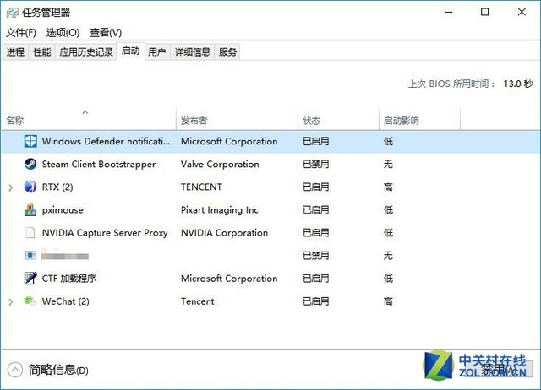Maximize the Task Manager window
541x390 pixels.
pos(484,13)
